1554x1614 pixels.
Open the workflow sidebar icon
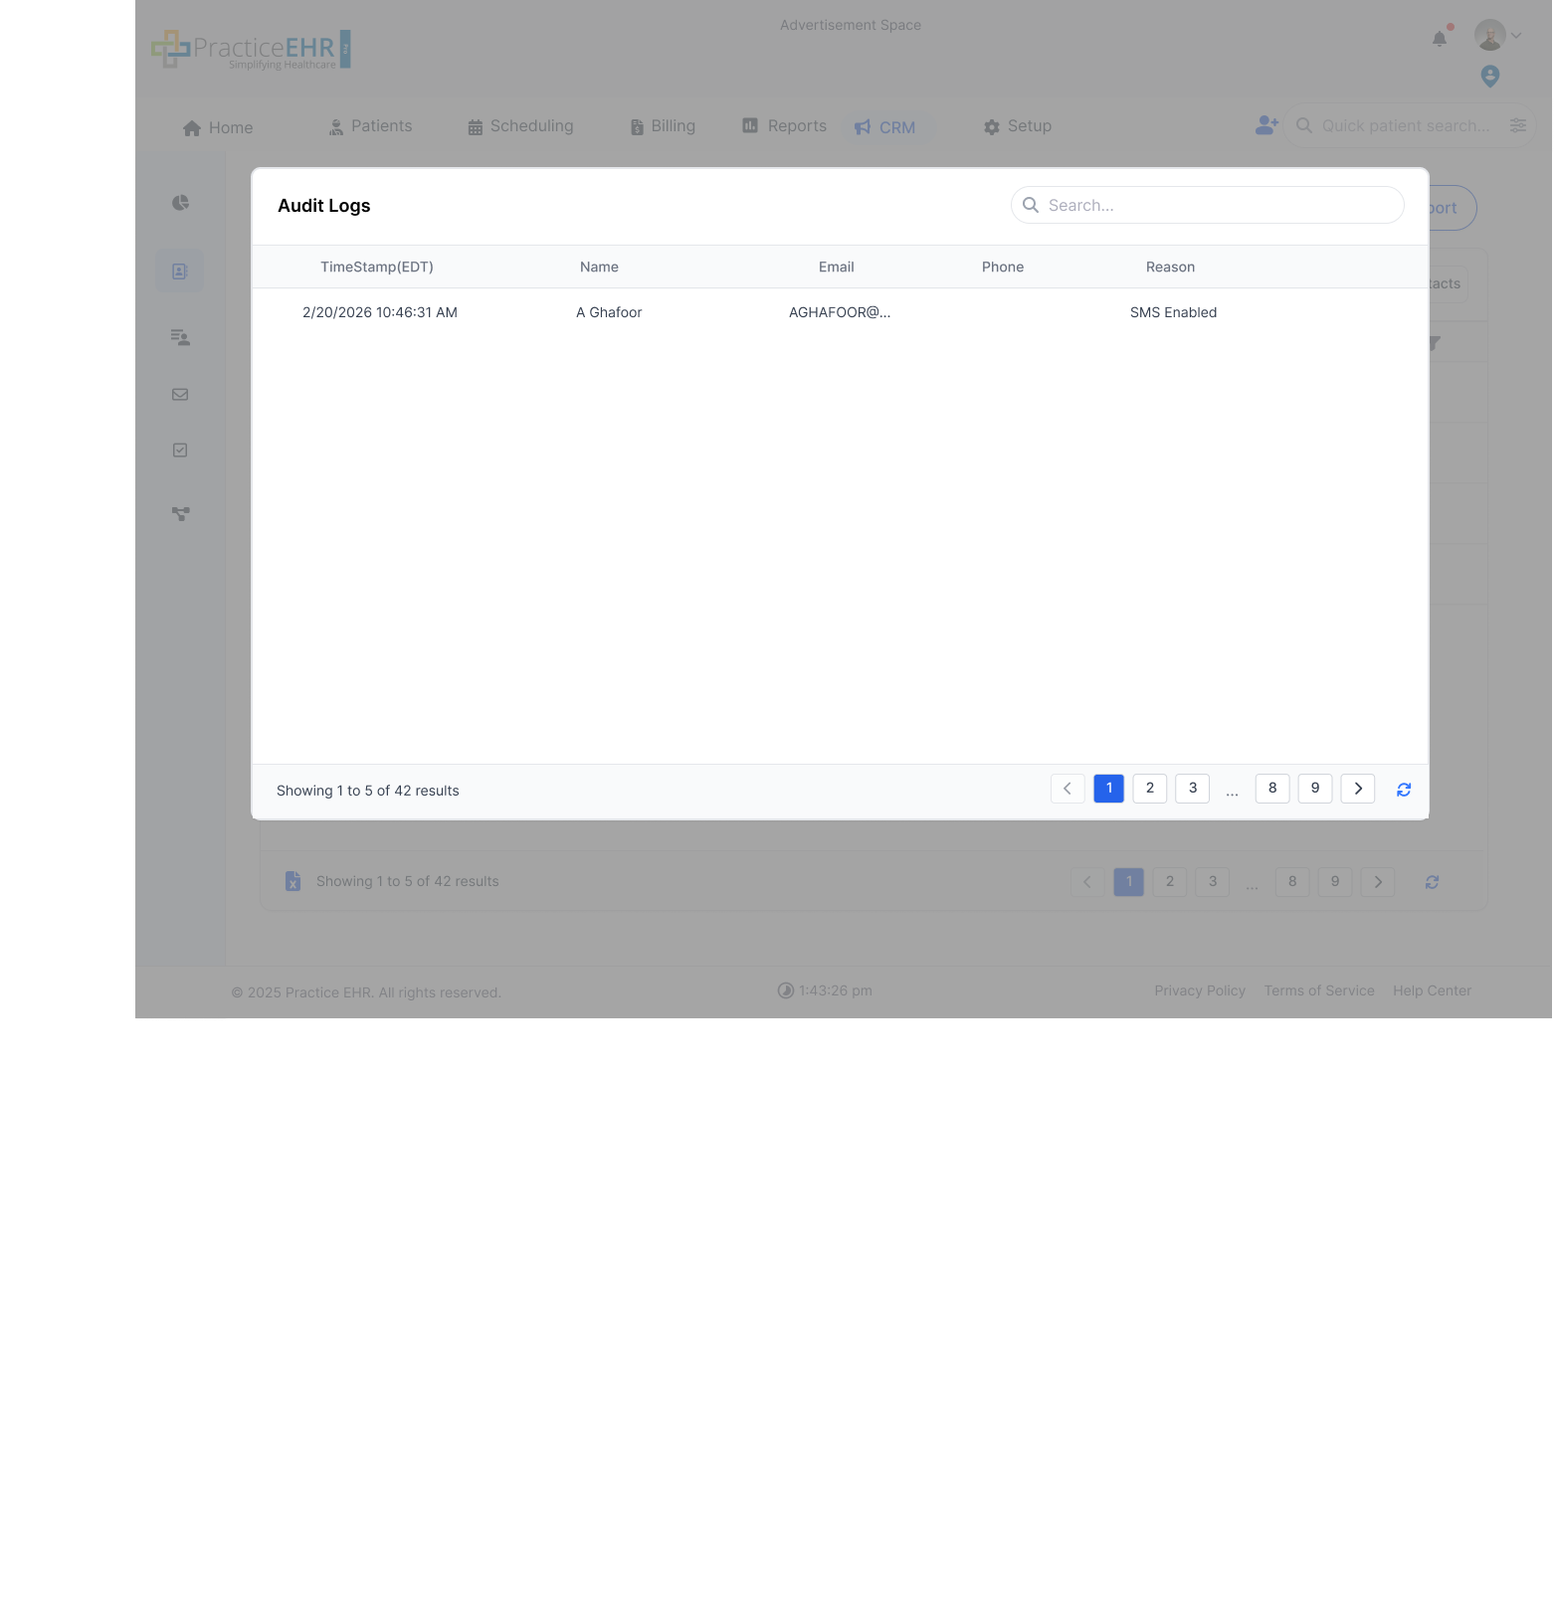(x=180, y=514)
